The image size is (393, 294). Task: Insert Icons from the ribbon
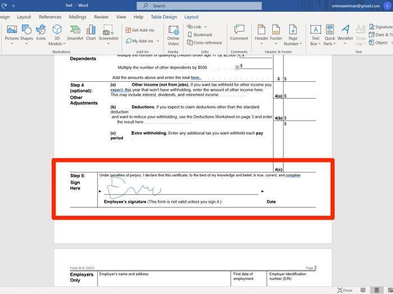pos(41,32)
